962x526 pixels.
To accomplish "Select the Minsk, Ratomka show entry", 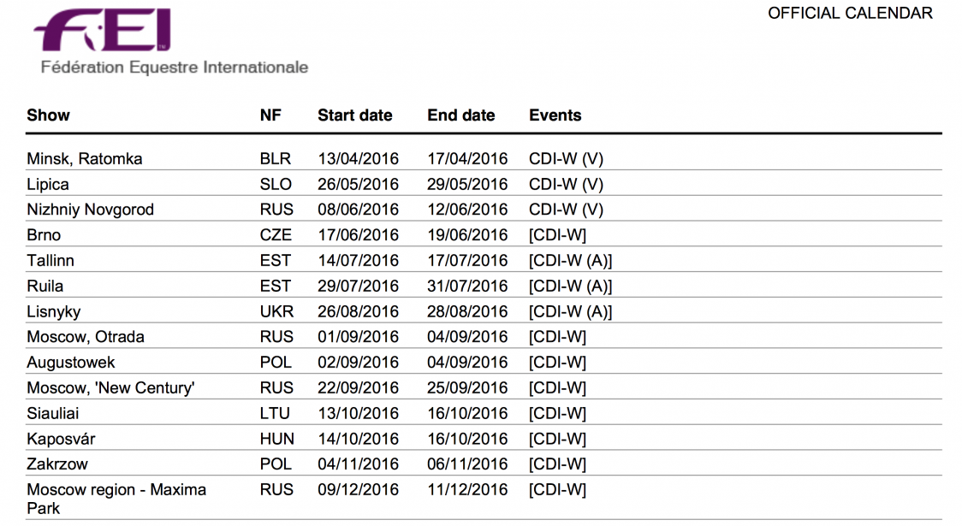I will pyautogui.click(x=85, y=159).
